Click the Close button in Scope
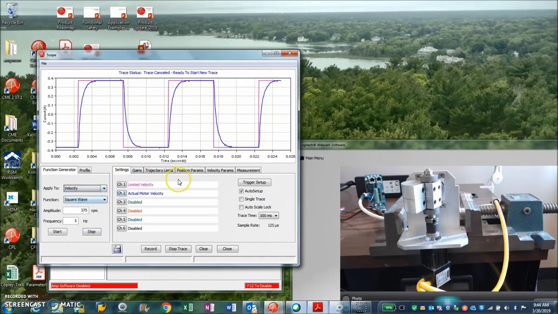This screenshot has height=314, width=558. pos(227,249)
